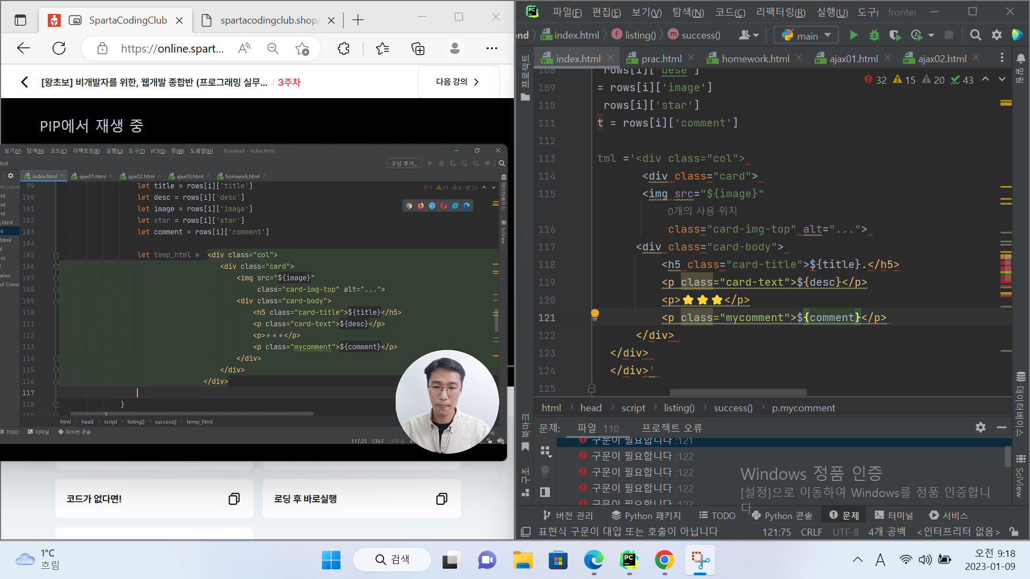This screenshot has width=1030, height=579.
Task: Switch to the prac.html editor tab
Action: pyautogui.click(x=661, y=58)
